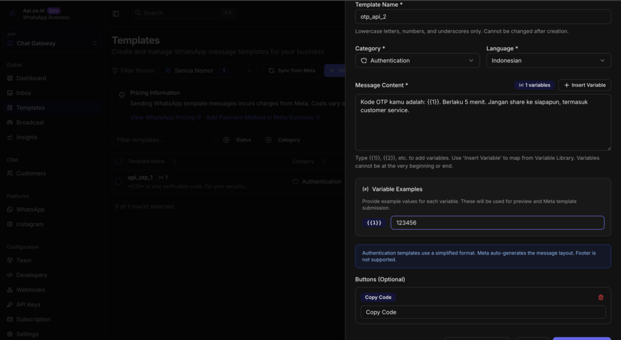
Task: Click the Settings gear icon
Action: click(10, 334)
